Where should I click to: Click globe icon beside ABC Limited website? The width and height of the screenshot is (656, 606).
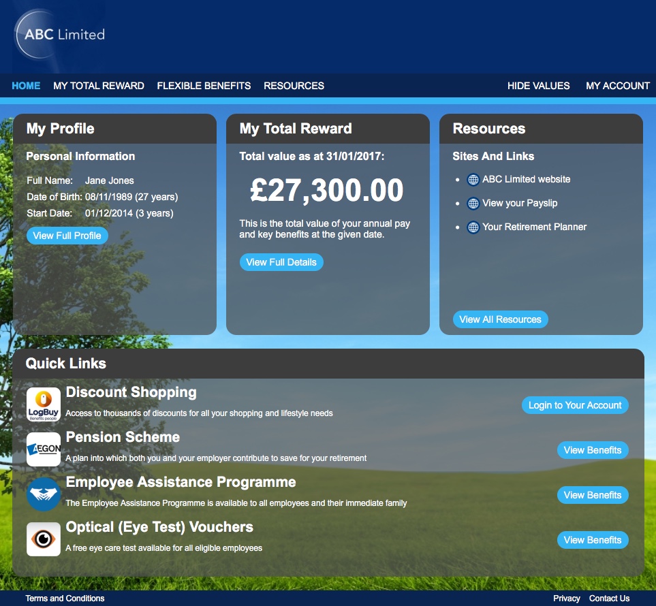coord(473,179)
